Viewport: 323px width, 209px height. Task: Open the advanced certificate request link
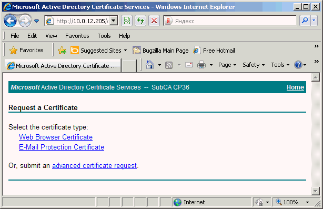tap(94, 165)
